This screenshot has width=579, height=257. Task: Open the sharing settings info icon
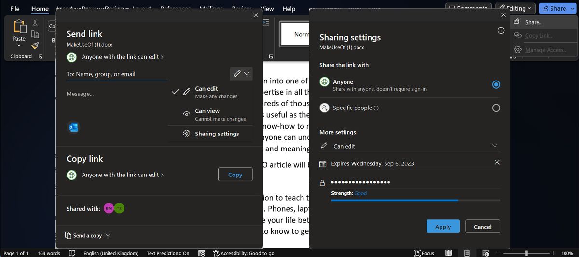coord(501,30)
